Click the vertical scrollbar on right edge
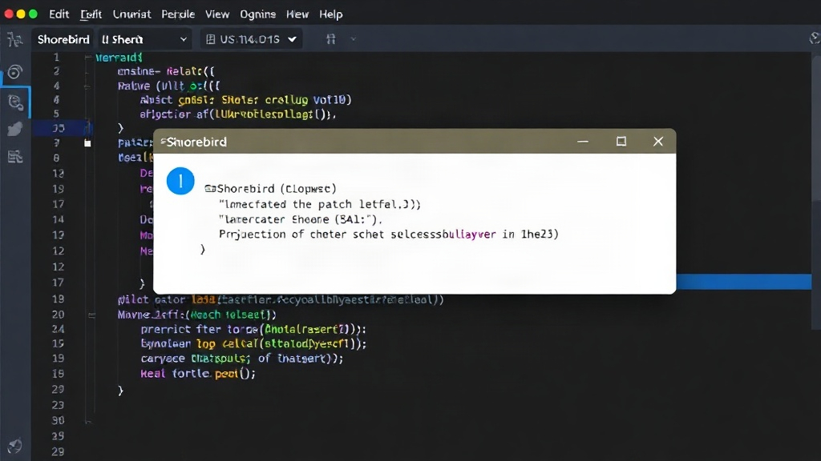This screenshot has width=821, height=461. (x=815, y=190)
